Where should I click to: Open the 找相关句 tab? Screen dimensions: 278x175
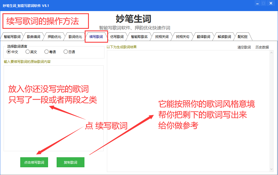[x=182, y=37]
